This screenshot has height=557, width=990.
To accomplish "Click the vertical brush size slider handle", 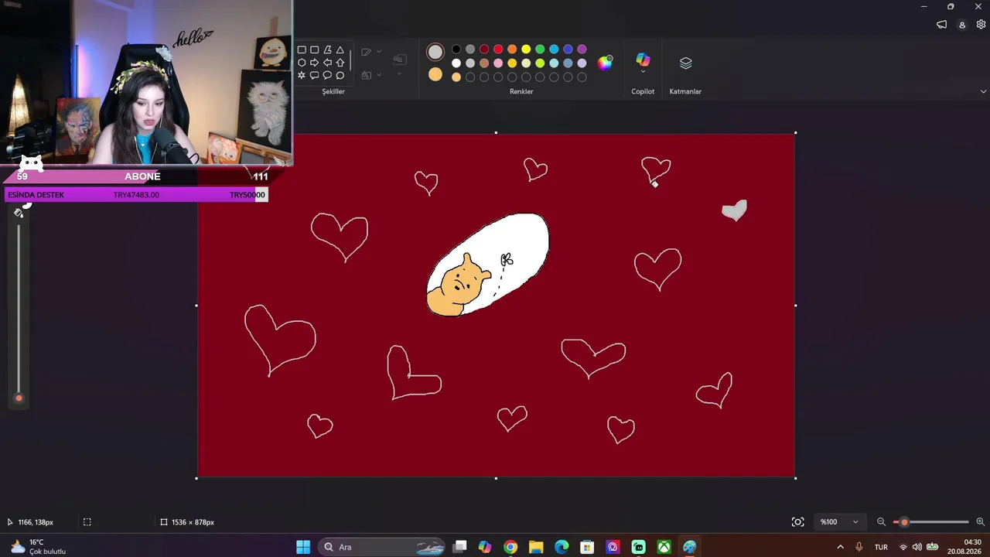I will click(x=19, y=398).
